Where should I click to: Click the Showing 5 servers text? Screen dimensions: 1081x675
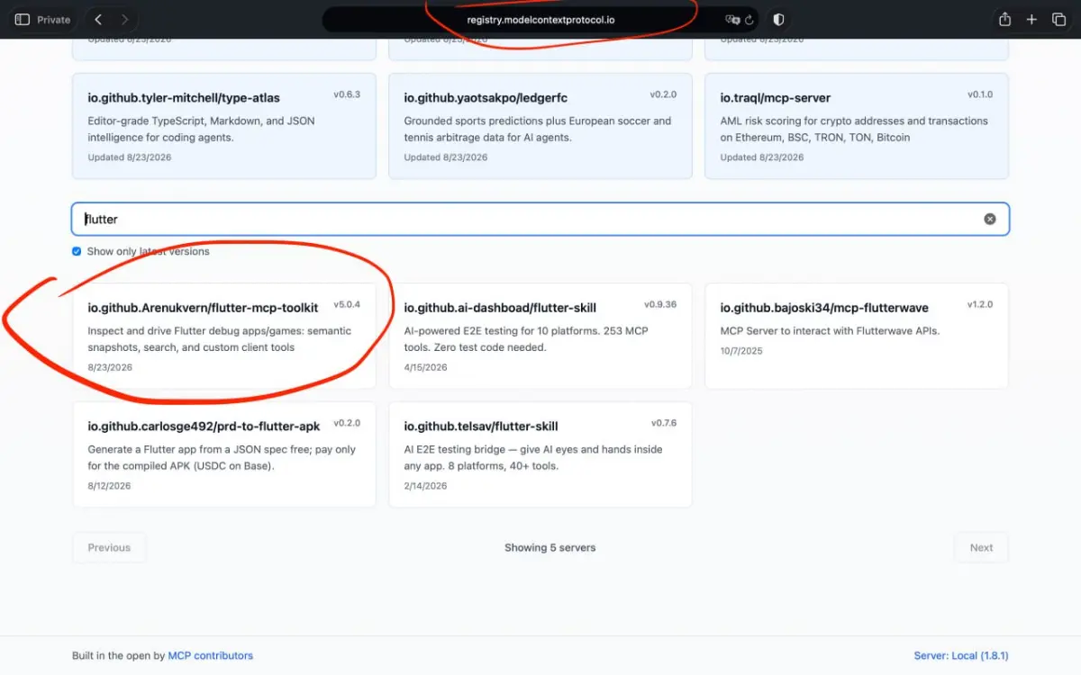(x=550, y=547)
